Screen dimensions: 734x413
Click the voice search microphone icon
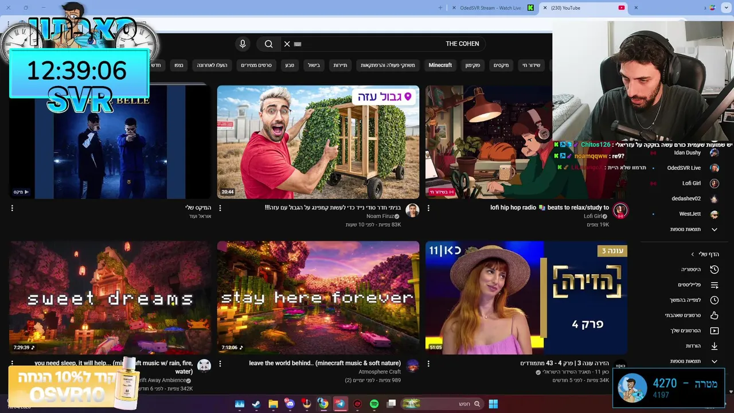tap(243, 44)
